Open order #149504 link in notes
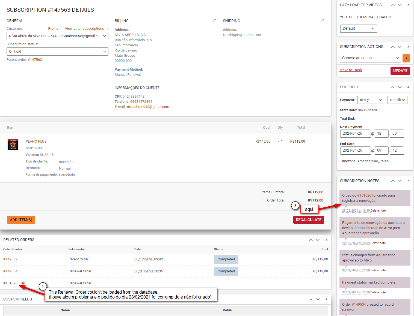The height and width of the screenshot is (316, 414). coord(359,305)
